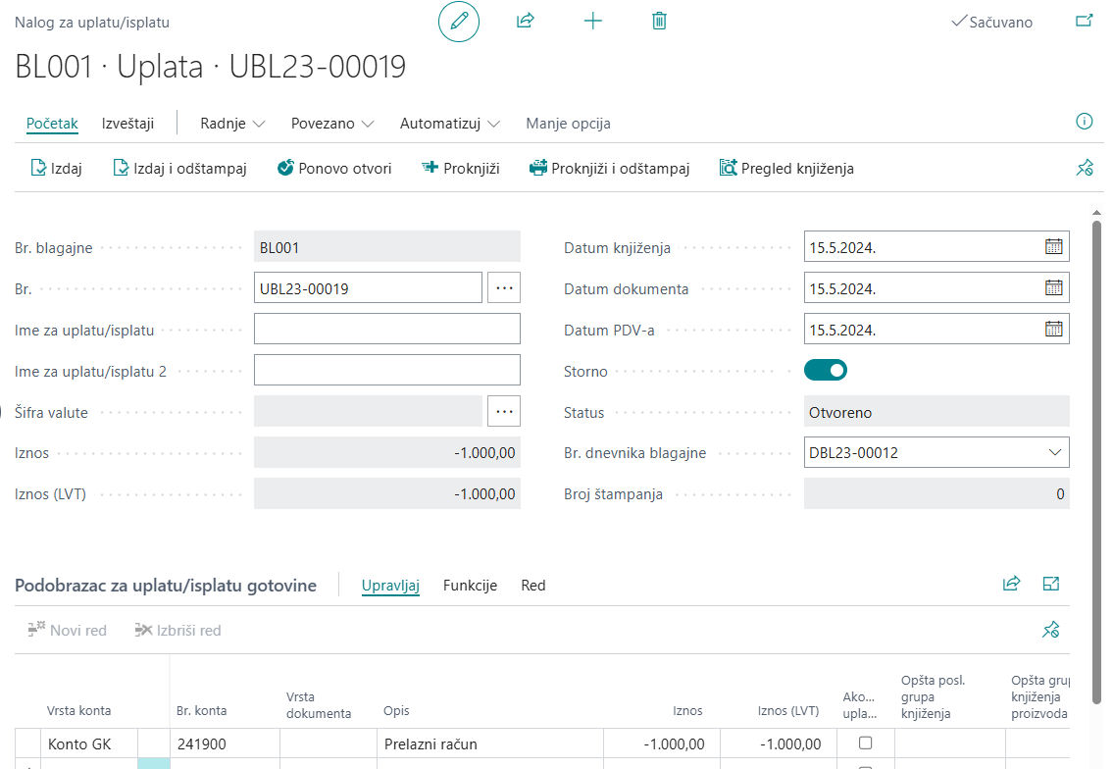
Task: Click the Br. blagajne value BL001
Action: (386, 246)
